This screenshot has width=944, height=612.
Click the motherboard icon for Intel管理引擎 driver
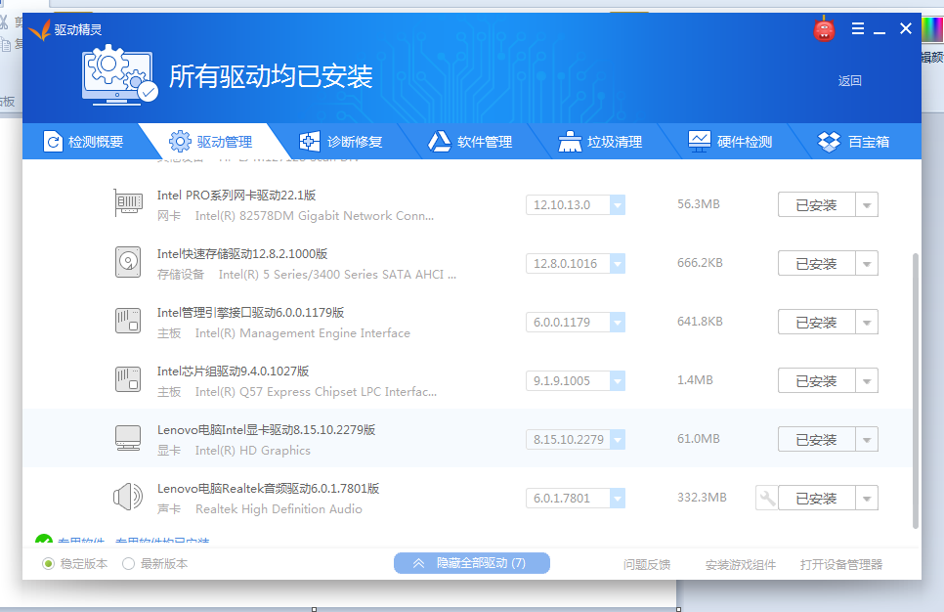click(x=128, y=322)
